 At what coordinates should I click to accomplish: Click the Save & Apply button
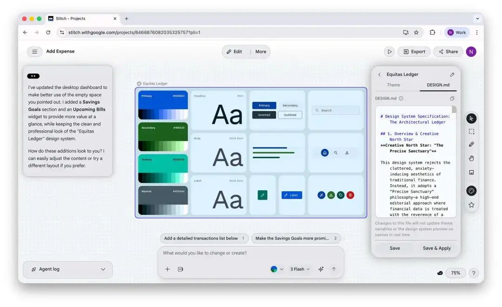click(436, 248)
